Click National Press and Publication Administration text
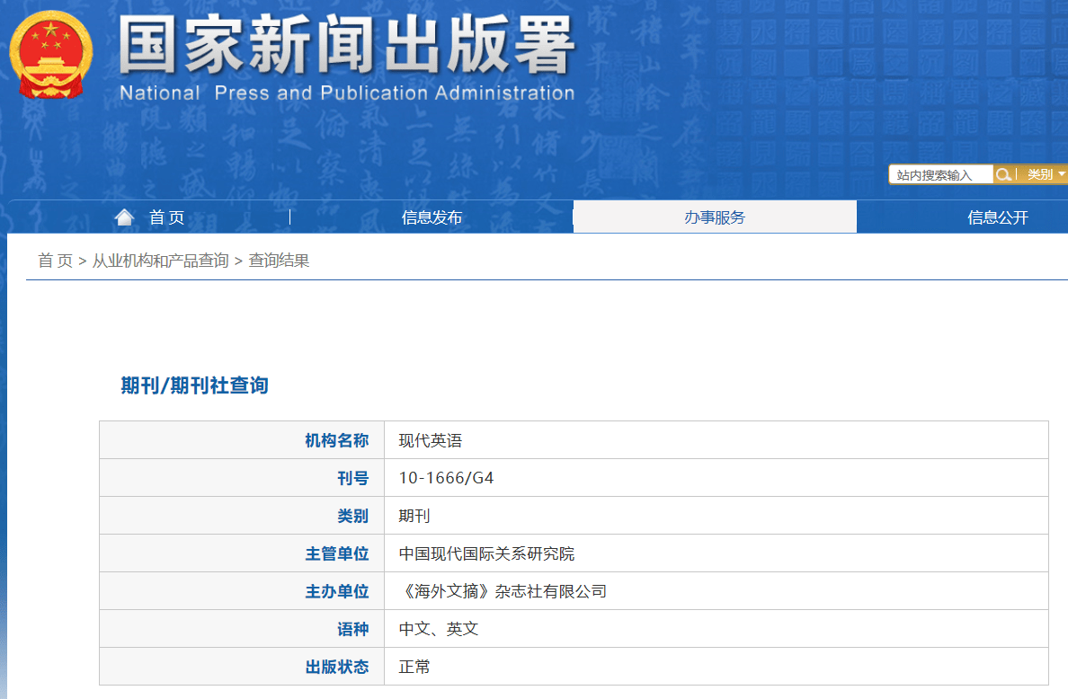Screen dimensions: 1068x699 coord(347,93)
